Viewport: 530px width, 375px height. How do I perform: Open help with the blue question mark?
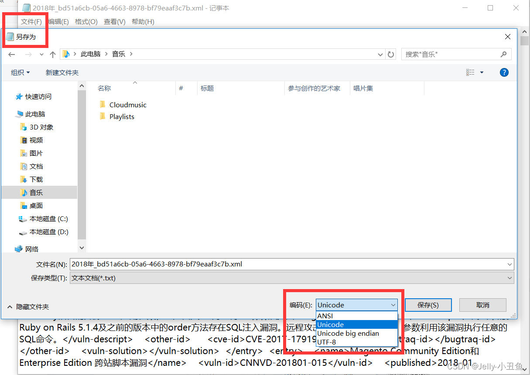pos(504,72)
